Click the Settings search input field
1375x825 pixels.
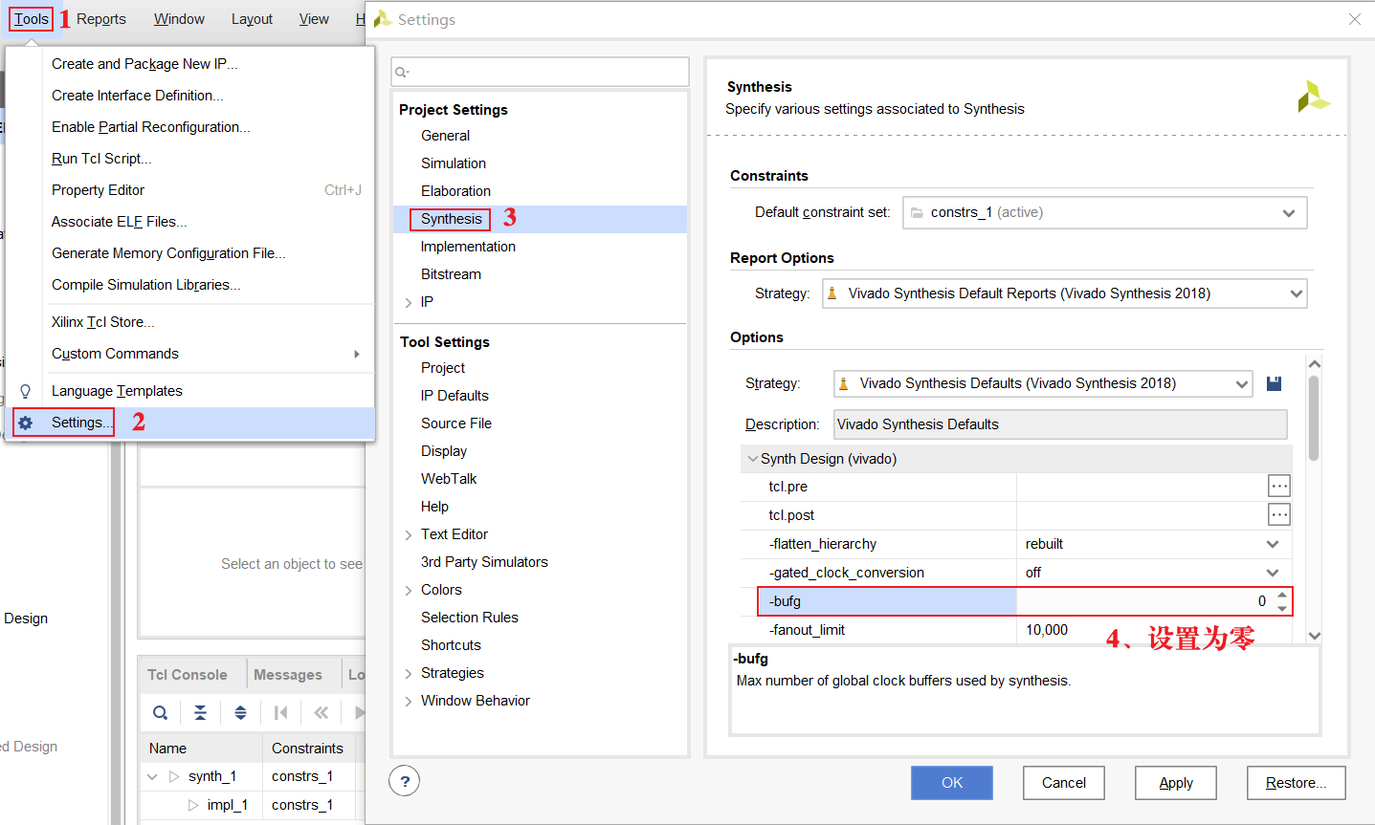pyautogui.click(x=540, y=72)
